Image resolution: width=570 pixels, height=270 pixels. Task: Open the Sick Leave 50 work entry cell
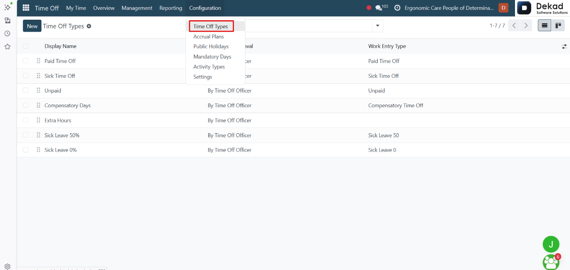[384, 135]
